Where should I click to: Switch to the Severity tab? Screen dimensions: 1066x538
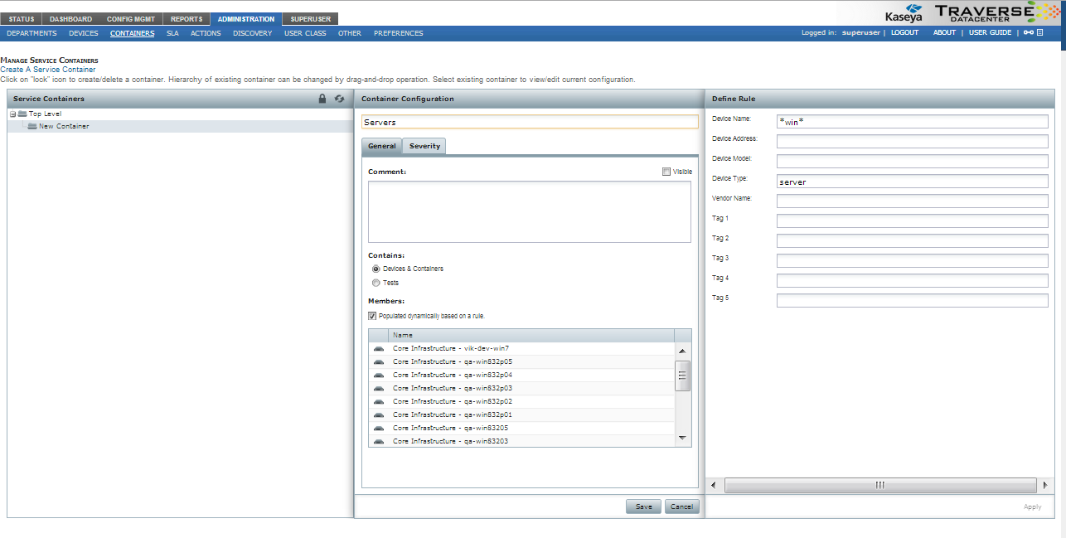424,146
